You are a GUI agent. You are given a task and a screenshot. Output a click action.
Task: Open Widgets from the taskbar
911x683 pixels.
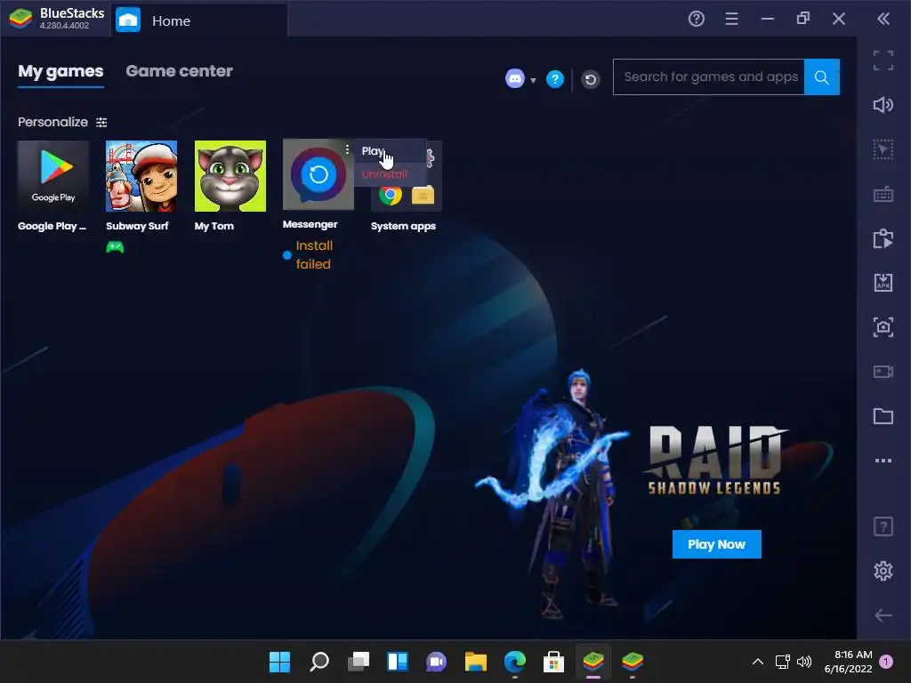pos(398,662)
